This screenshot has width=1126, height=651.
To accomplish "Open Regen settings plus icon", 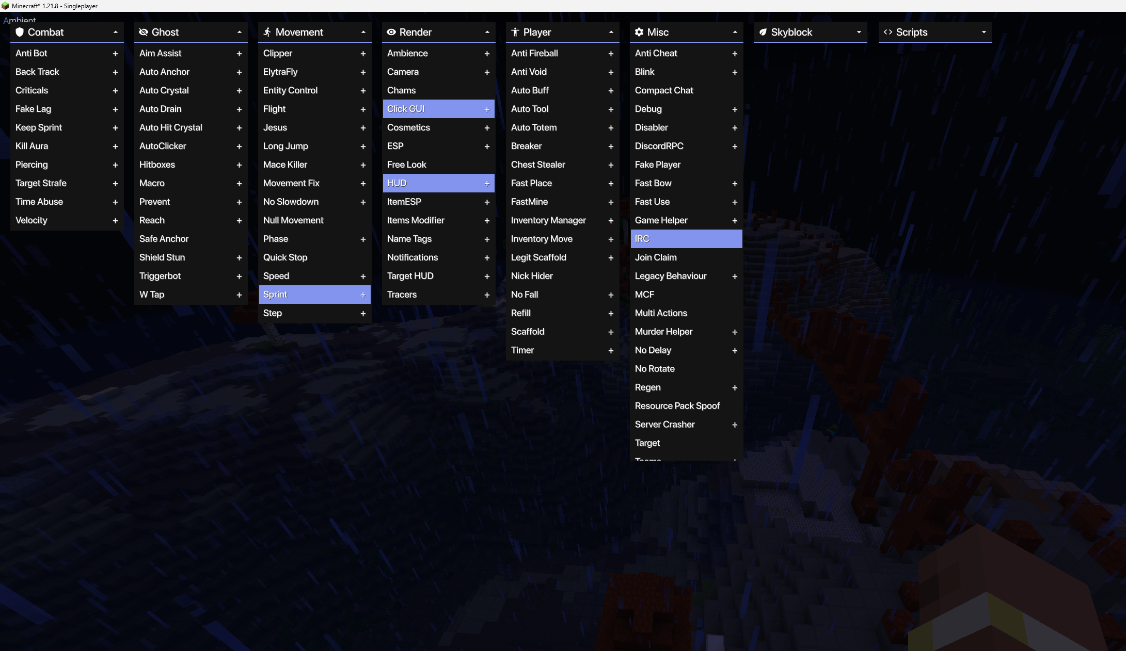I will (735, 388).
